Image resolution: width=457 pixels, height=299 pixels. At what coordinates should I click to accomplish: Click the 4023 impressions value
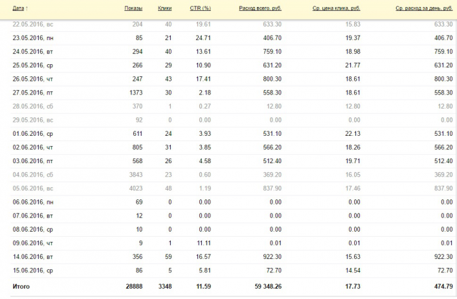point(136,189)
